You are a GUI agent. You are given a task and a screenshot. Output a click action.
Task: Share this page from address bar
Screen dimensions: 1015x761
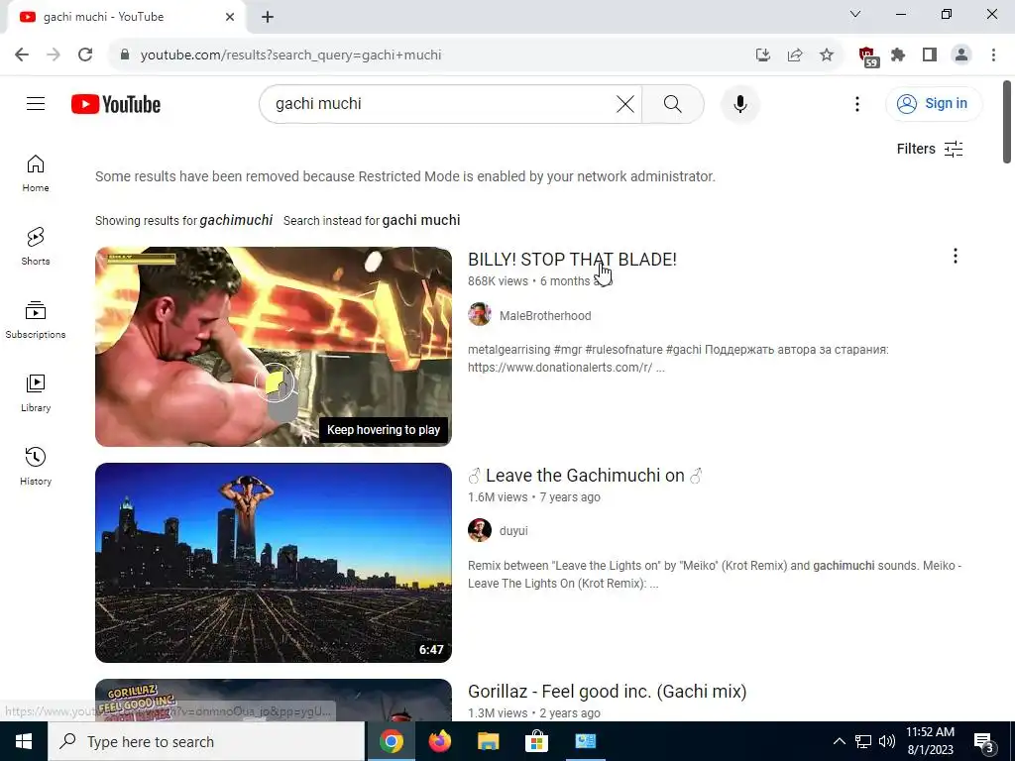795,55
